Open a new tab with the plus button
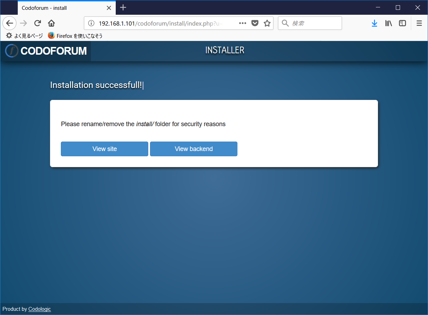The height and width of the screenshot is (315, 428). pos(123,7)
